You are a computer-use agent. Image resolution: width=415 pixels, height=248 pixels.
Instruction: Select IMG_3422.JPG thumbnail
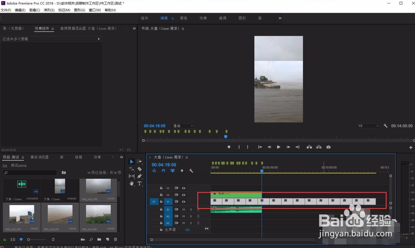click(98, 187)
